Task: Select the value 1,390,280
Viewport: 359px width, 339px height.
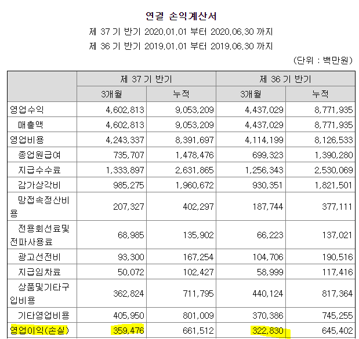Action: pos(333,155)
